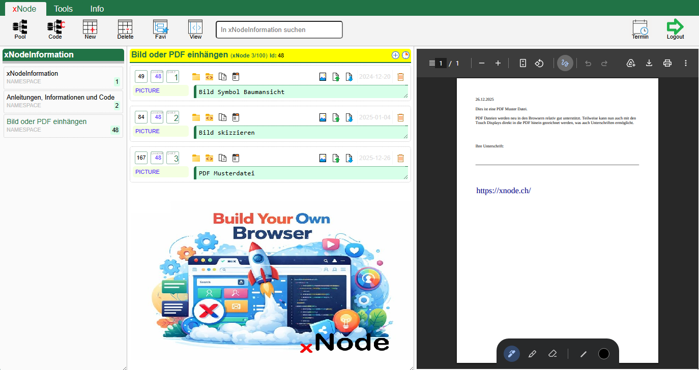
Task: Select the black pen color swatch
Action: 604,353
